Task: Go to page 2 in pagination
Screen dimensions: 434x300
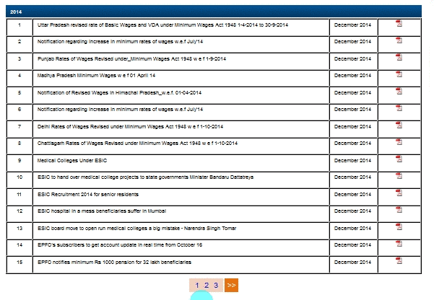Action: pyautogui.click(x=207, y=285)
